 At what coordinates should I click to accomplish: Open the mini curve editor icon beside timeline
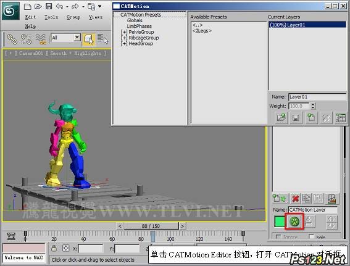(x=11, y=236)
